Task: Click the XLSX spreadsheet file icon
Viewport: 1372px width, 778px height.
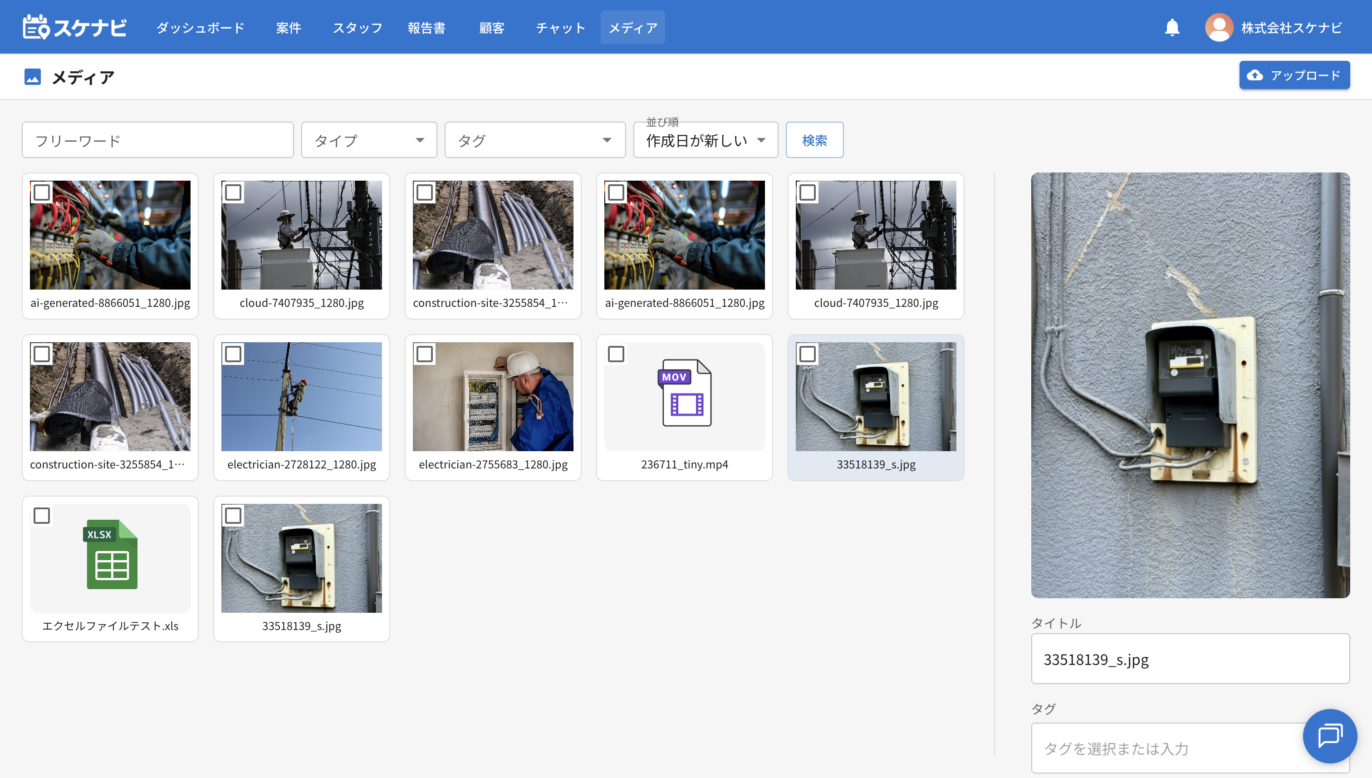Action: pyautogui.click(x=111, y=555)
